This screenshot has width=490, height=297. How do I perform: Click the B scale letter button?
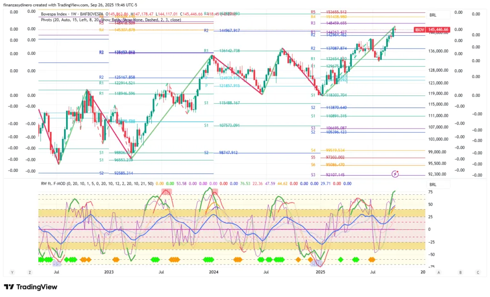[x=460, y=272]
